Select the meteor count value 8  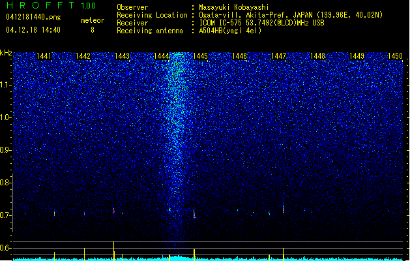pos(93,30)
